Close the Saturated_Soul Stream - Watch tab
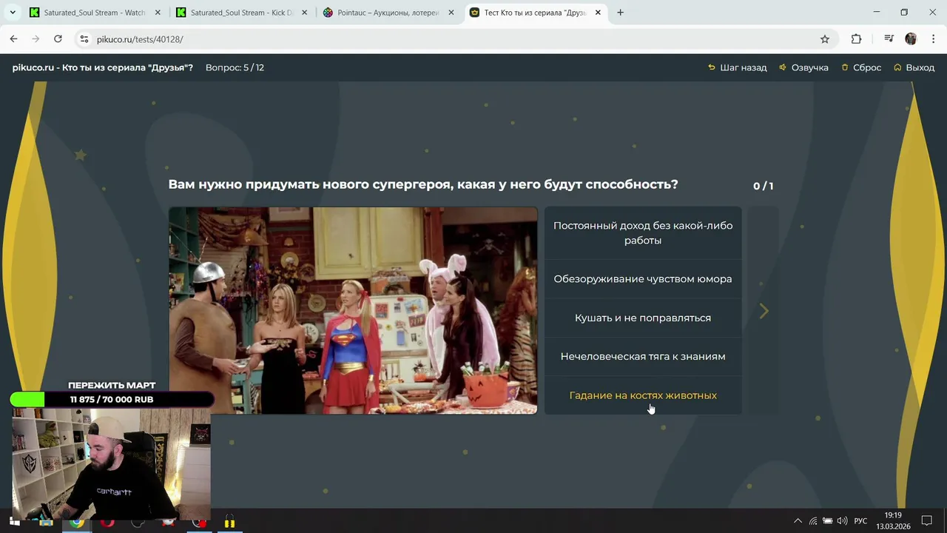This screenshot has height=533, width=947. pyautogui.click(x=158, y=13)
